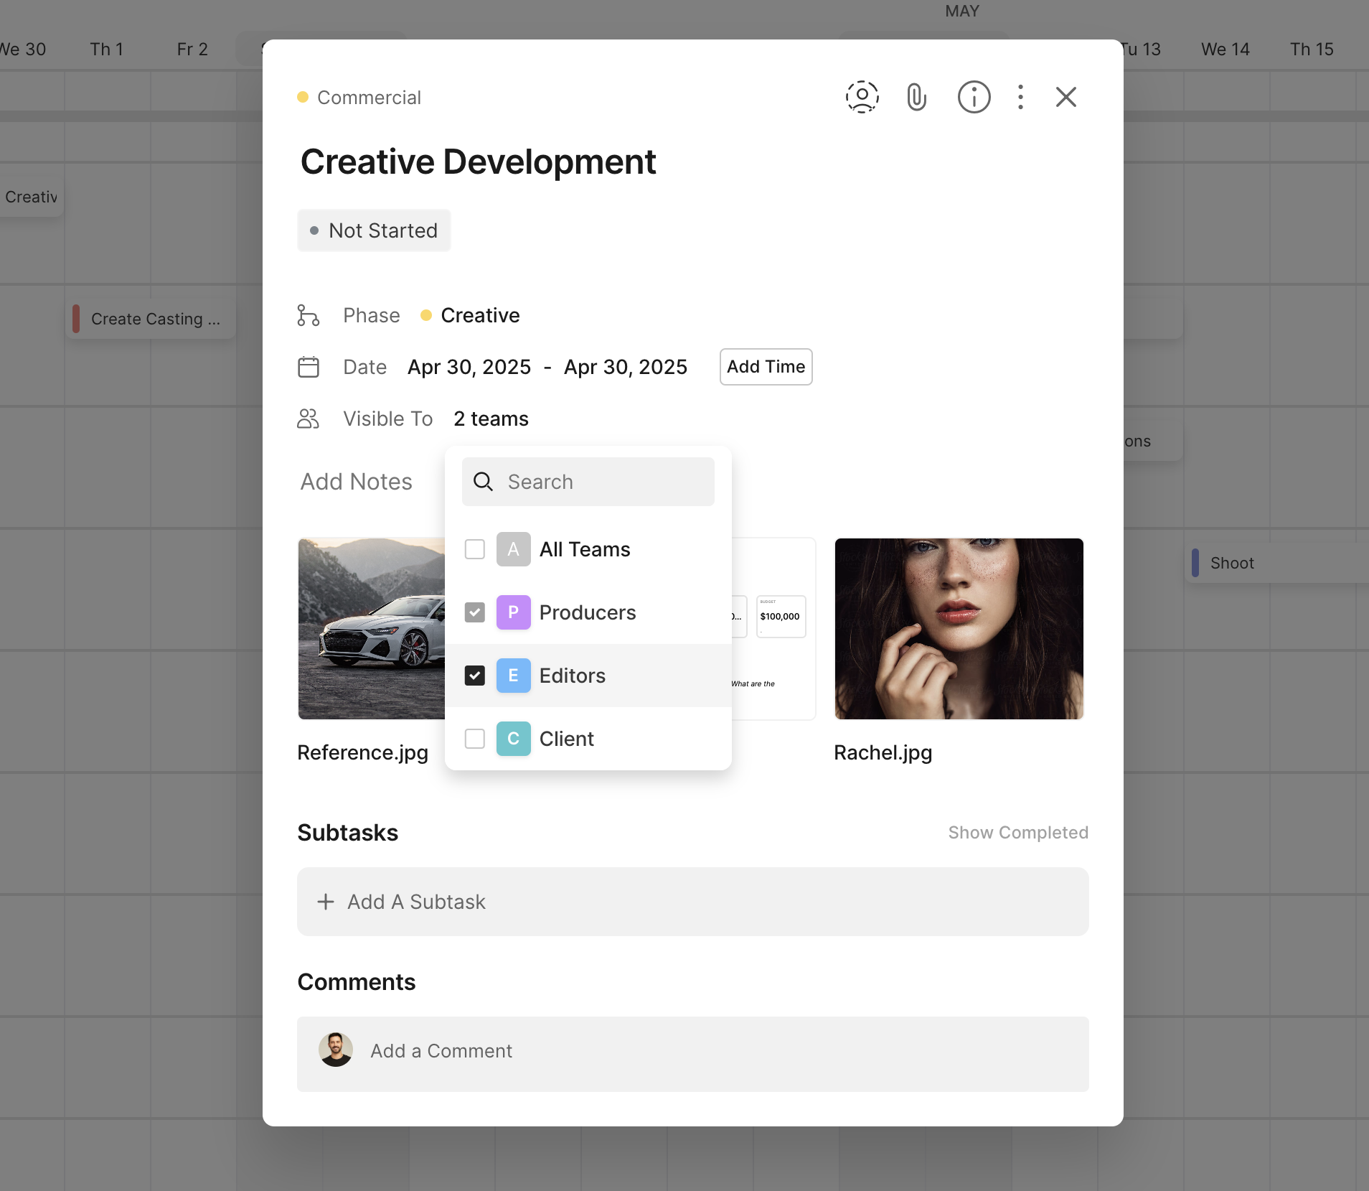
Task: Click the Visible To people icon
Action: pos(309,419)
